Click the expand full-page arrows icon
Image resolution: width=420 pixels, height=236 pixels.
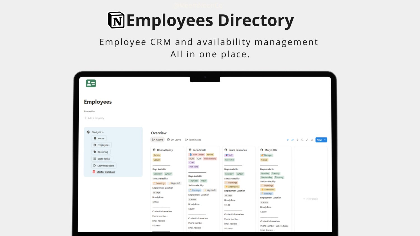(x=307, y=140)
